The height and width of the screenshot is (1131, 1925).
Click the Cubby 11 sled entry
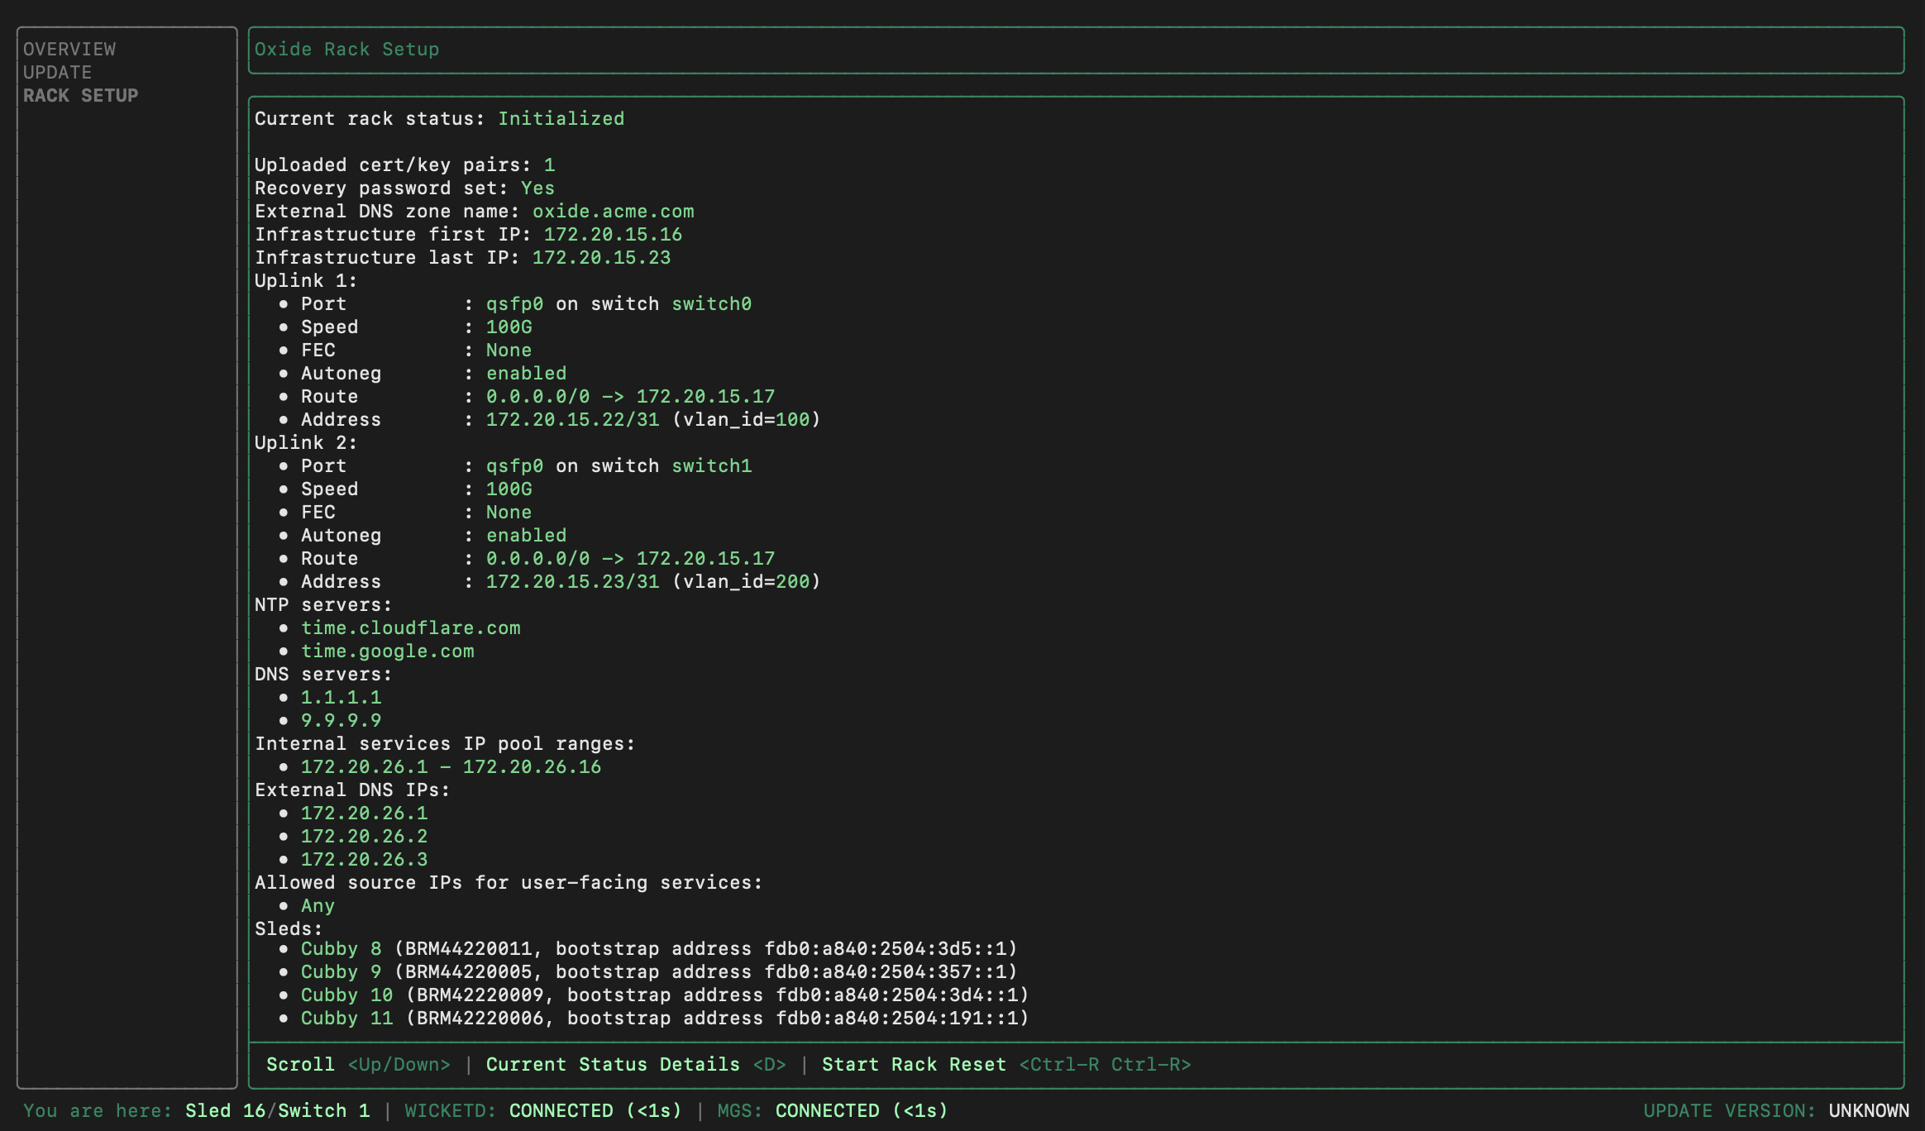346,1019
